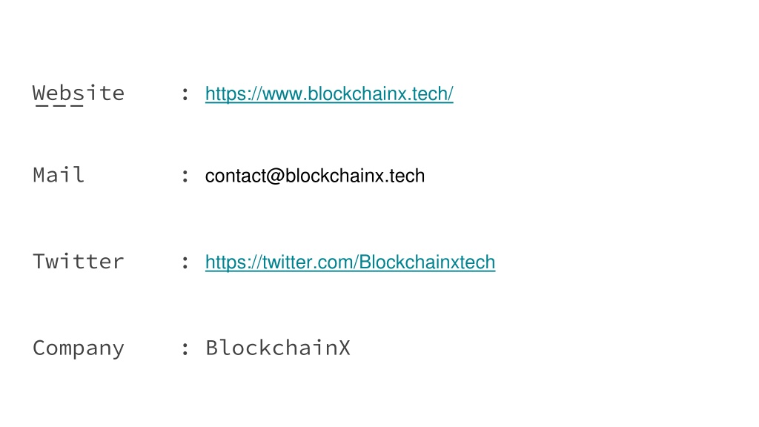Click the capital X in BlockchainX
Image resolution: width=759 pixels, height=427 pixels.
[344, 348]
